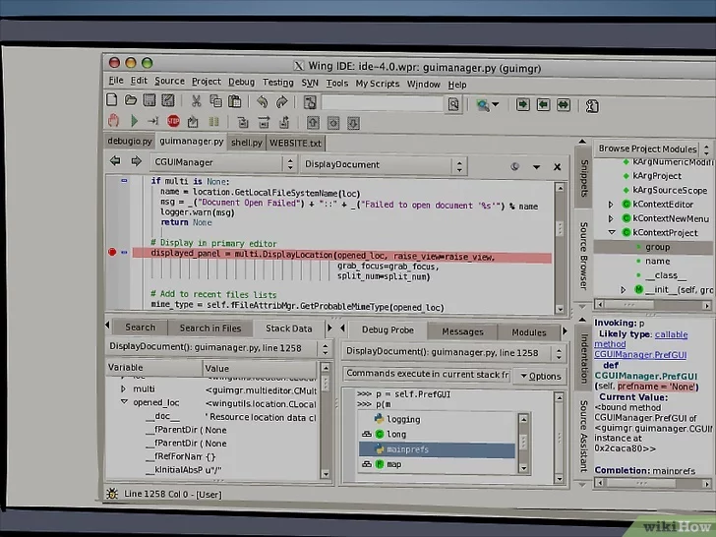Close the editor with the X button

pos(557,167)
